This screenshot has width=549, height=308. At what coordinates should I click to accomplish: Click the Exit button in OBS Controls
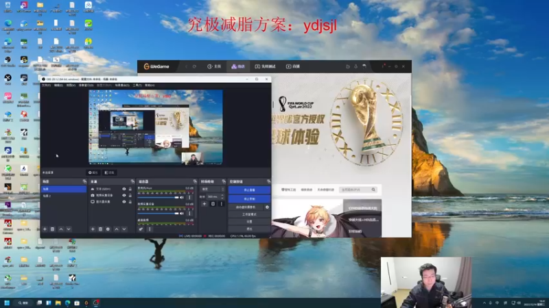coord(249,229)
